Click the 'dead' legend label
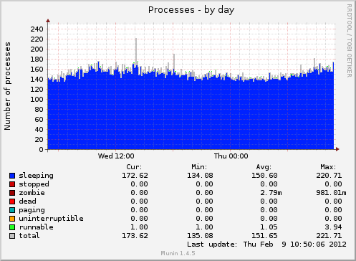Image resolution: width=356 pixels, height=261 pixels. click(27, 201)
